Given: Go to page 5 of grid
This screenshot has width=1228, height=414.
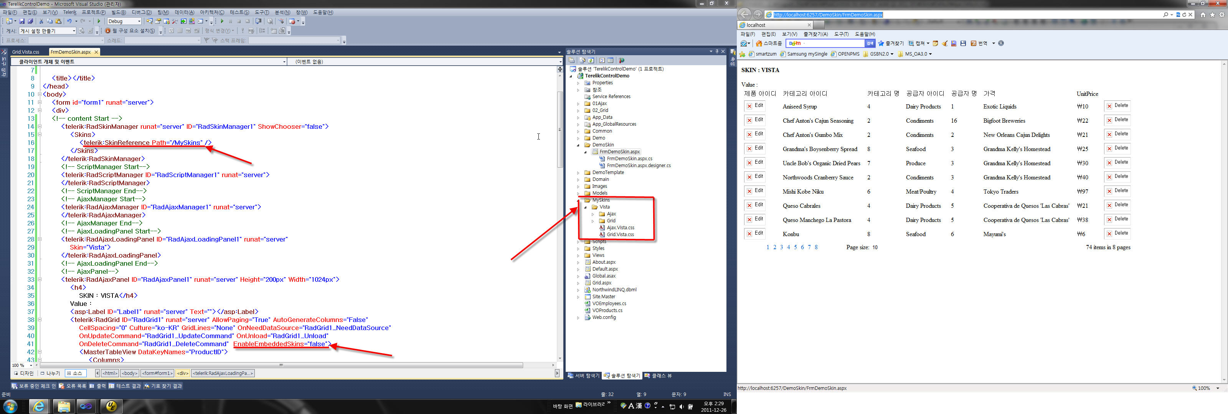Looking at the screenshot, I should (x=795, y=247).
